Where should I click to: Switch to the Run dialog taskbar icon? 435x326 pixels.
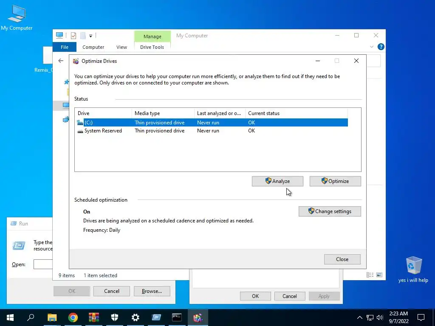(156, 318)
